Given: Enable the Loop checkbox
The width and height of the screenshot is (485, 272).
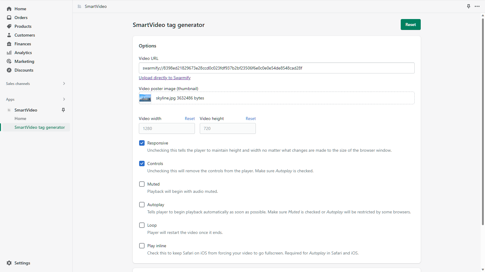Looking at the screenshot, I should (142, 225).
